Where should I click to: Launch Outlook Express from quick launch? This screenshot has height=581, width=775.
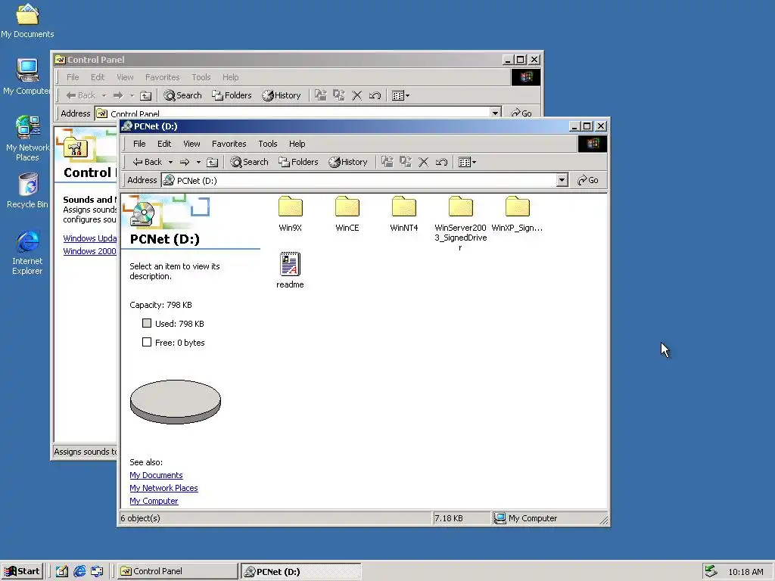point(97,572)
